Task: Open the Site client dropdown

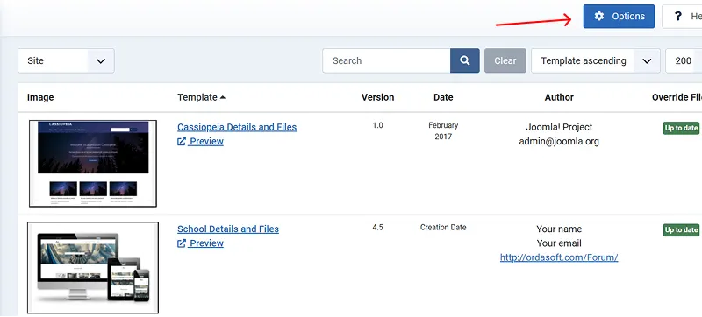Action: (67, 60)
